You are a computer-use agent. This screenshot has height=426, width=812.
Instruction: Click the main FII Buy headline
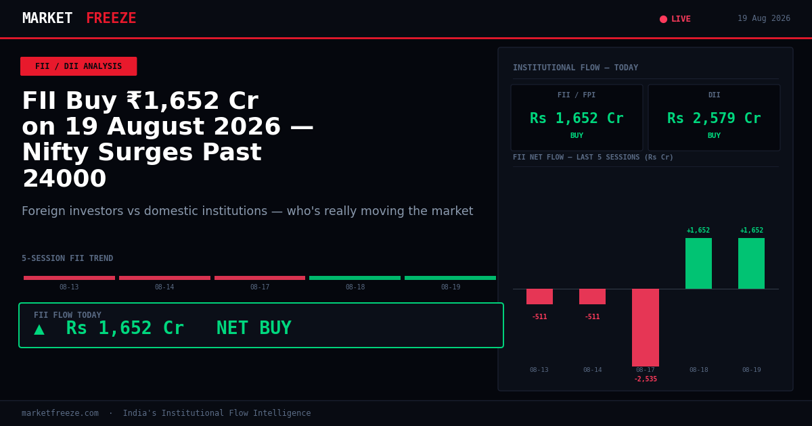click(168, 140)
